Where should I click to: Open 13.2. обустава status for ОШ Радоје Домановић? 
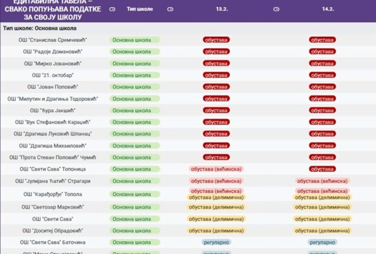pyautogui.click(x=216, y=52)
